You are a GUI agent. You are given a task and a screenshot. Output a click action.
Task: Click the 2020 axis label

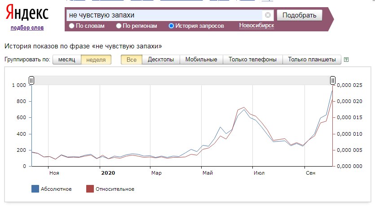click(108, 173)
